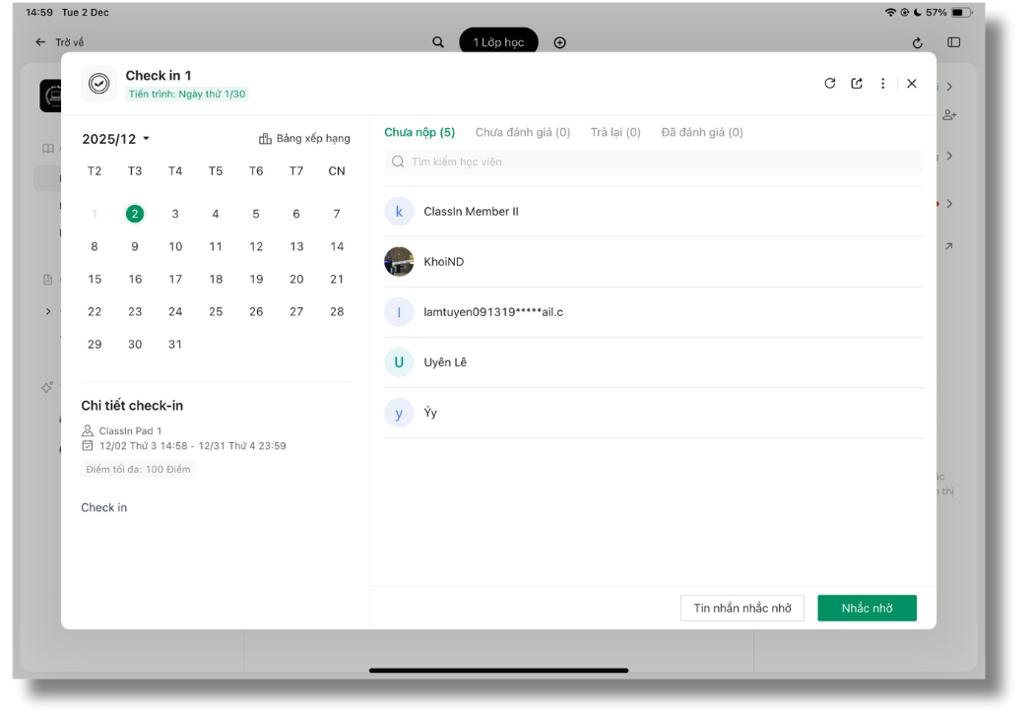Screen dimensions: 1032x717
Task: Click the plus circle icon beside 1 Lớp học
Action: point(560,42)
